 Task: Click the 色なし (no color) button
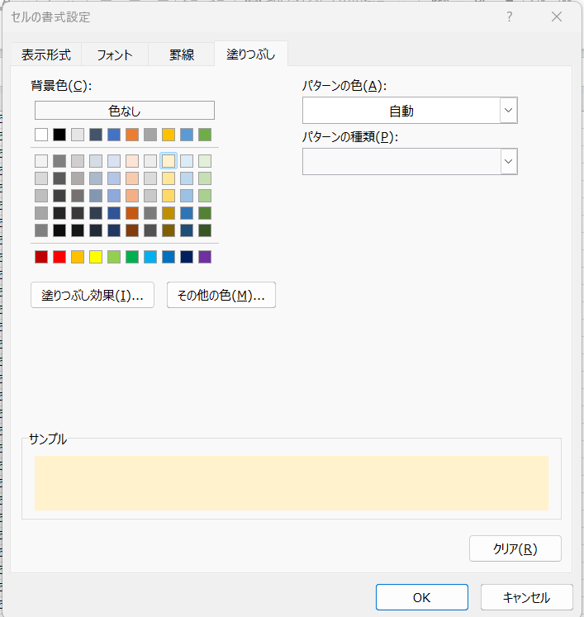tap(125, 111)
